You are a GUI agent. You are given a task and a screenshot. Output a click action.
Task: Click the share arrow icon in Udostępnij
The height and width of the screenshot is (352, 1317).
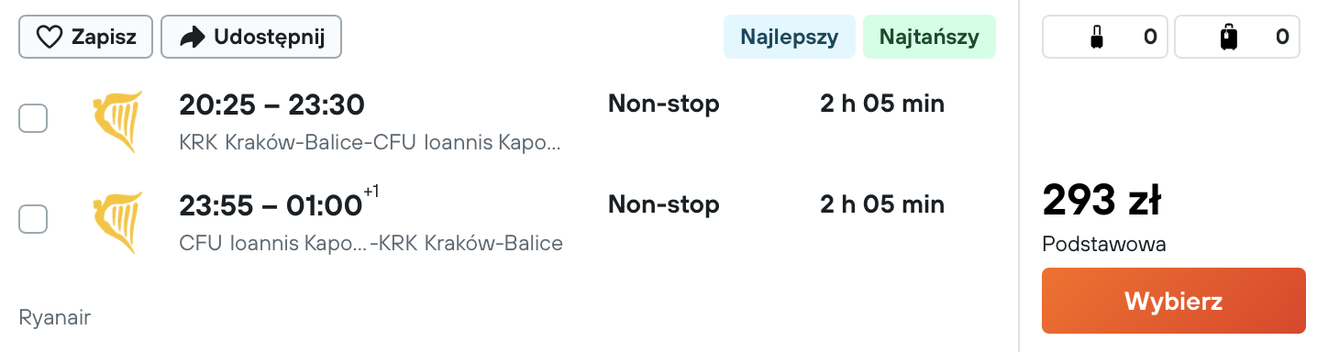click(x=192, y=38)
